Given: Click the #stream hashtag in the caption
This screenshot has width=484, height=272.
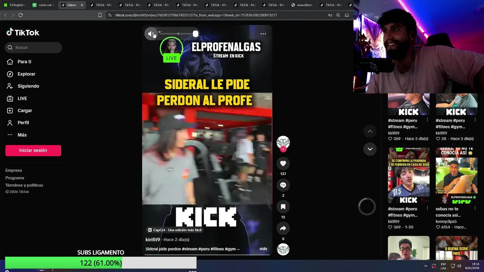Looking at the screenshot, I should click(x=189, y=249).
